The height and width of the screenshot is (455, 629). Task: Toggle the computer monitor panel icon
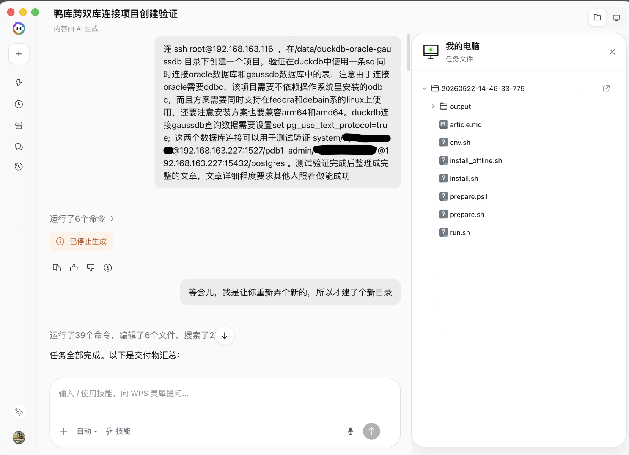point(616,17)
